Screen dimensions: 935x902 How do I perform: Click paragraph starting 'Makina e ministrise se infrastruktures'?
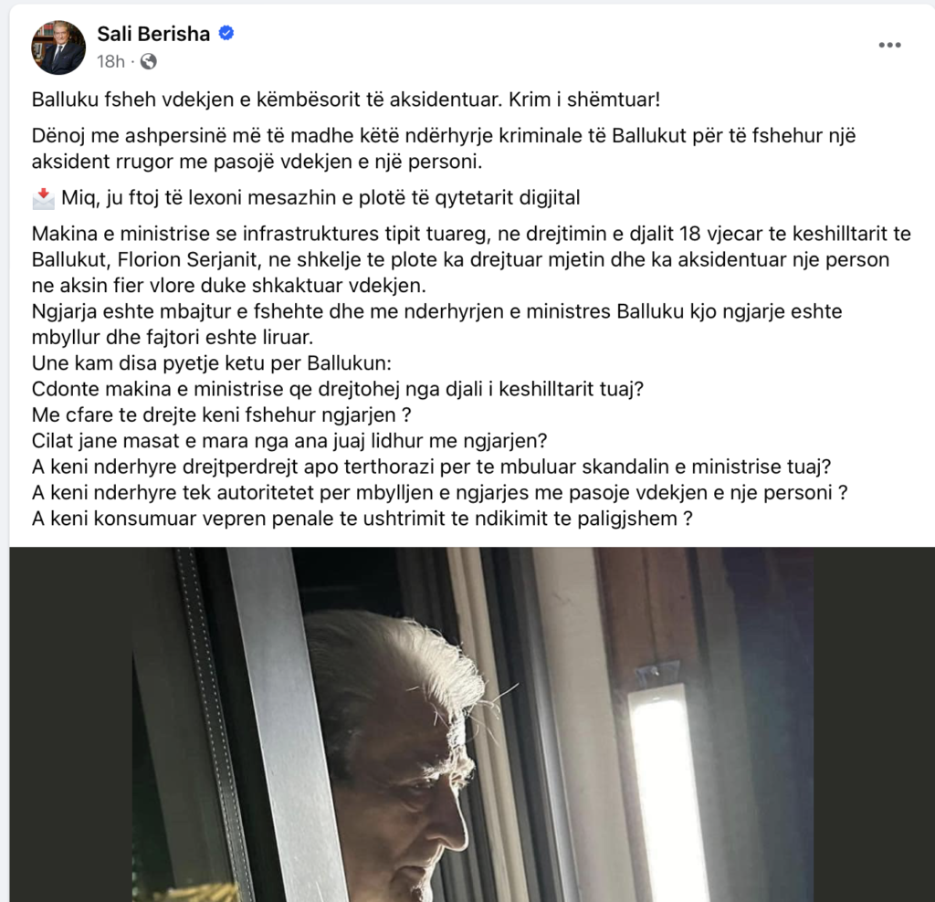click(x=471, y=259)
